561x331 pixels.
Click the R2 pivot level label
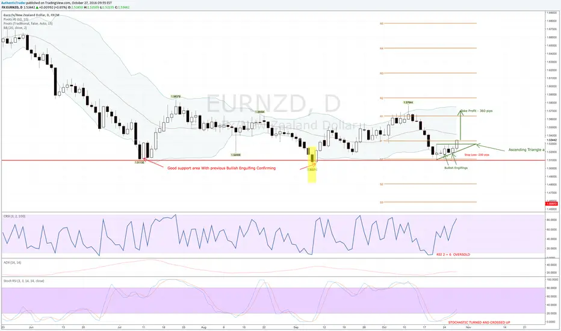(x=382, y=98)
